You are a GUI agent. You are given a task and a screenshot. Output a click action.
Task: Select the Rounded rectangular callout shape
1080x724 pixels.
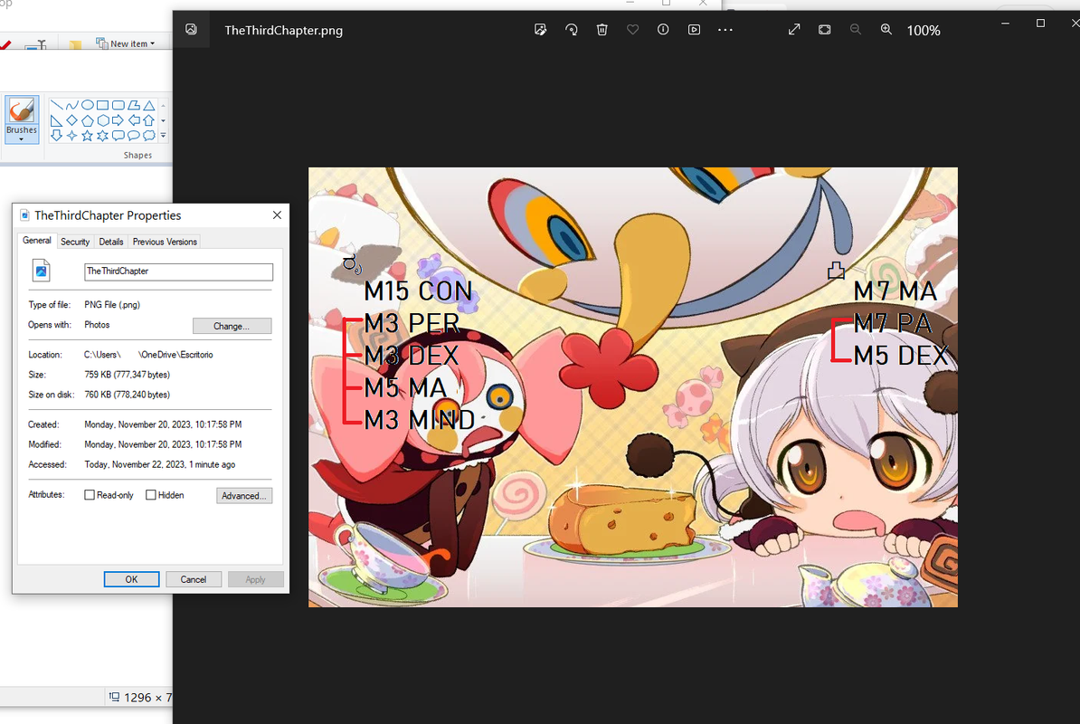point(118,136)
